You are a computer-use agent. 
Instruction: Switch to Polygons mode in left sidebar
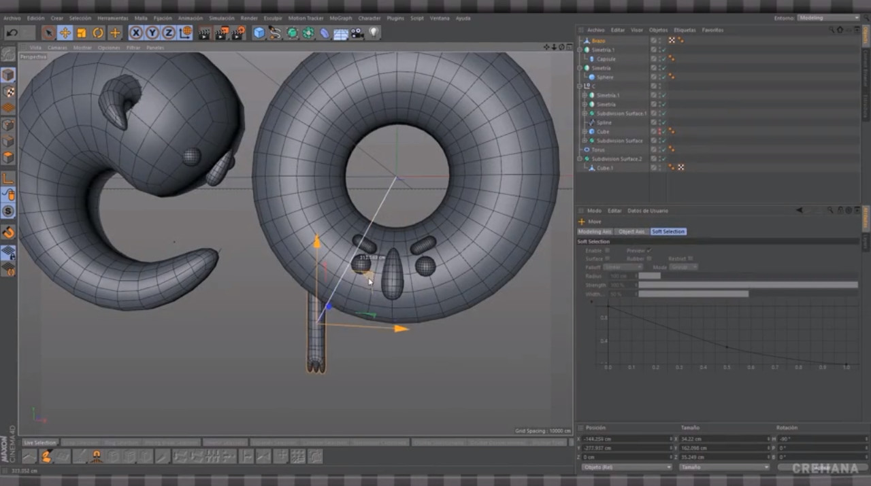(8, 158)
